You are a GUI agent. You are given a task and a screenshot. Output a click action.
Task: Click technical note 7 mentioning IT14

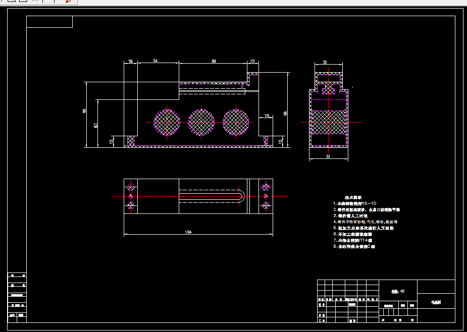(x=352, y=240)
